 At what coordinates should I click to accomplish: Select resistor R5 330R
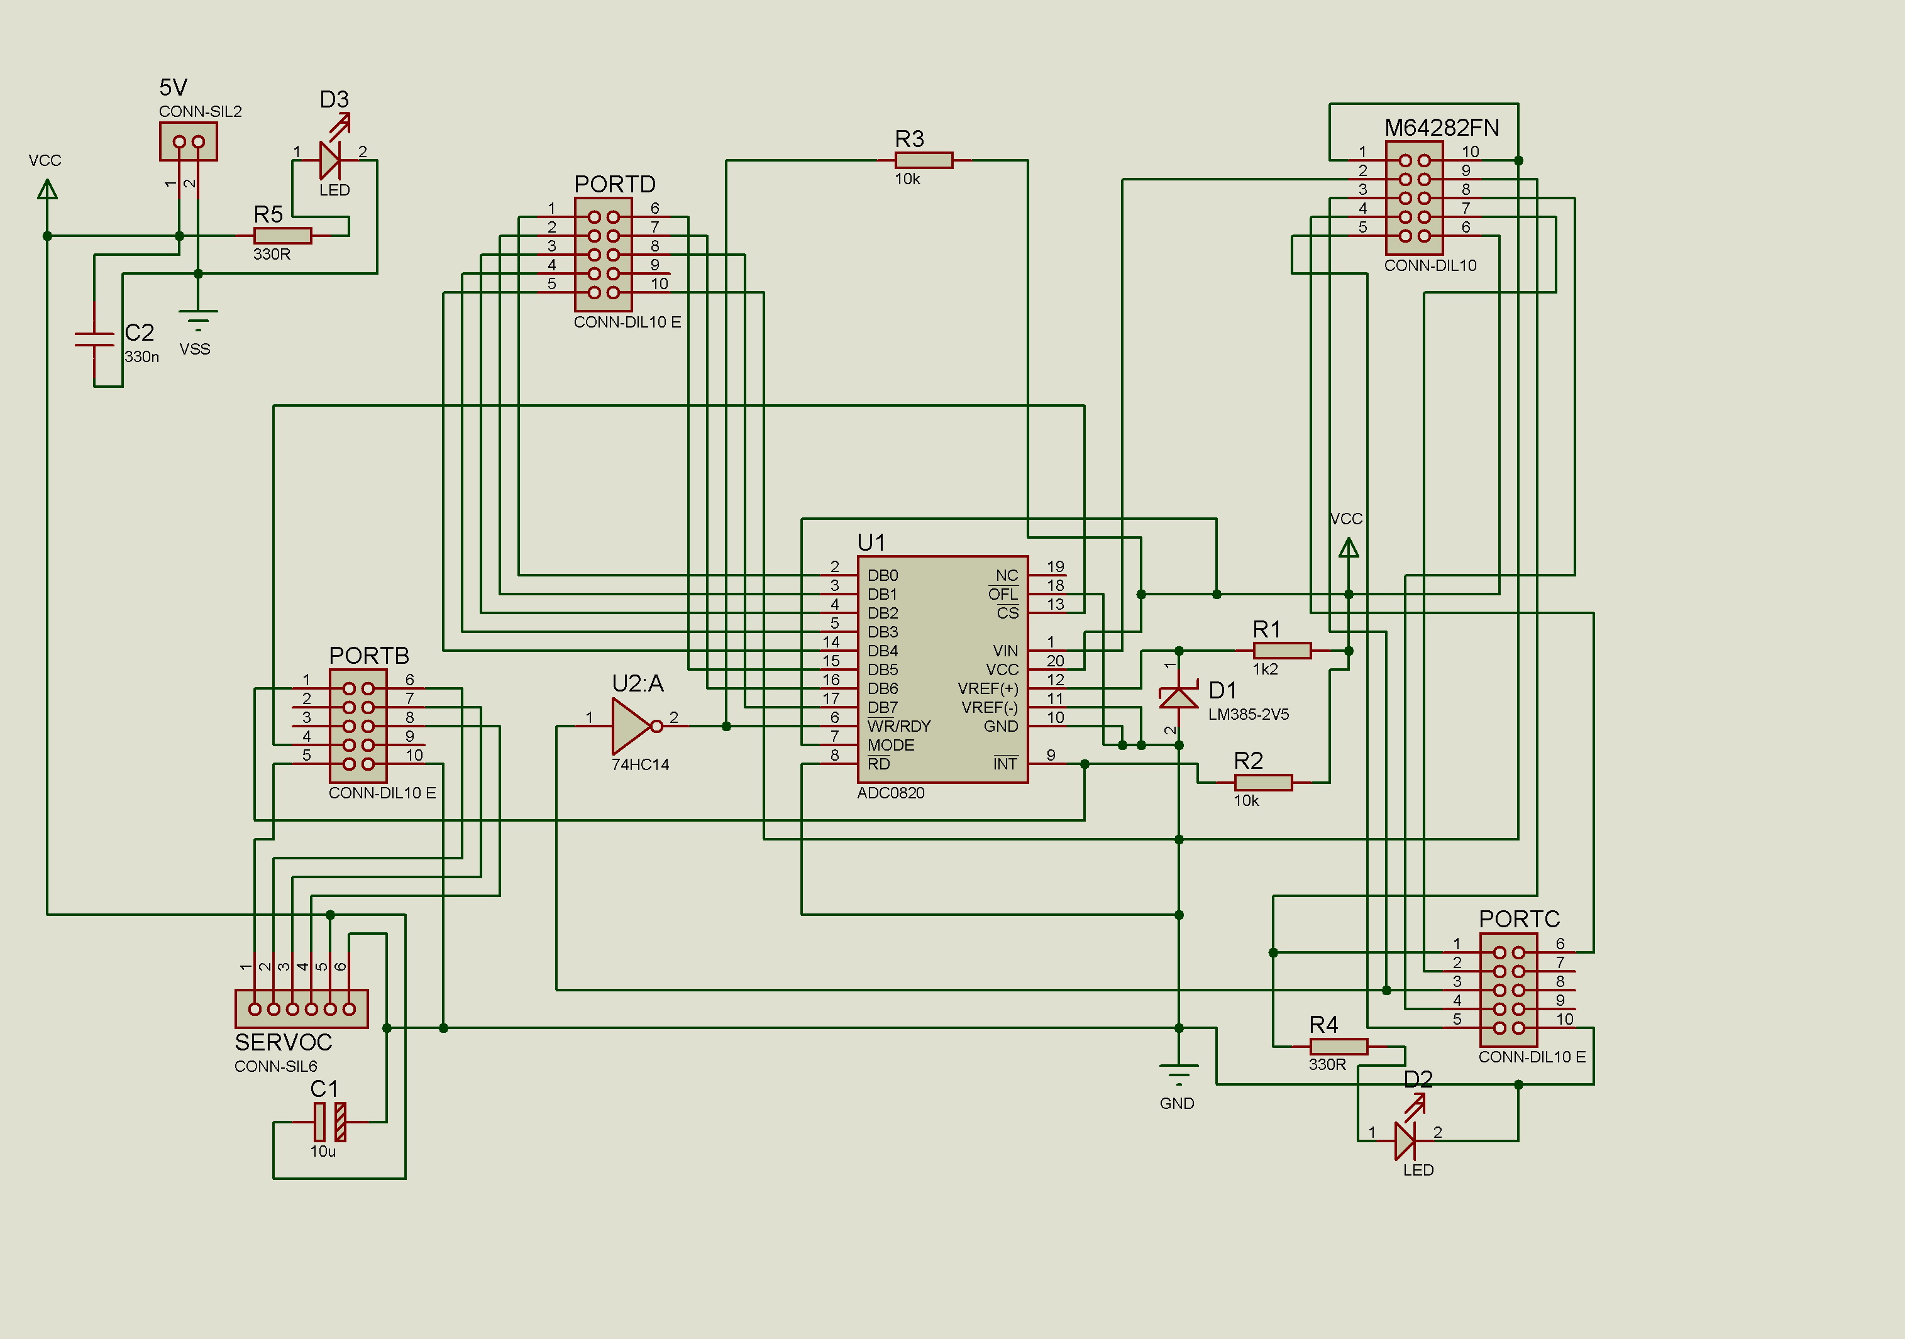283,236
